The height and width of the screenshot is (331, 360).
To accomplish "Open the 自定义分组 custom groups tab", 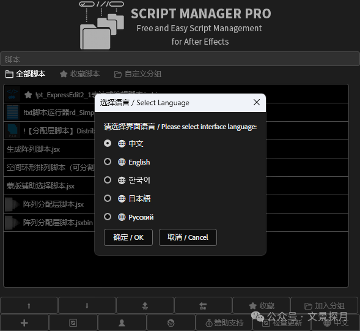I will tap(138, 74).
